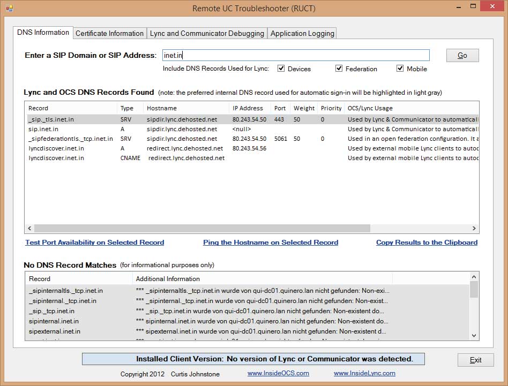Viewport: 508px width, 386px height.
Task: Click down arrow of No DNS Matches scrollbar
Action: click(474, 336)
